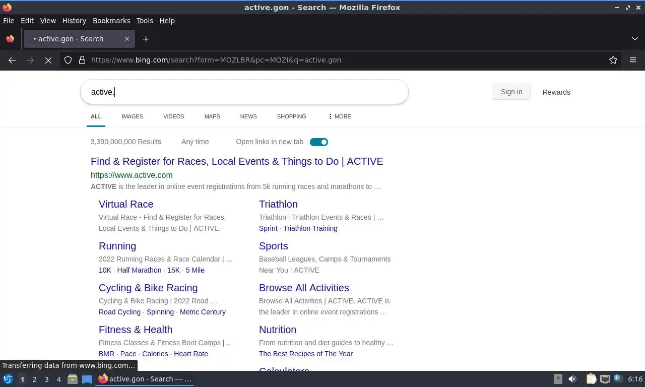Click the taskbar volume speaker icon

click(572, 379)
